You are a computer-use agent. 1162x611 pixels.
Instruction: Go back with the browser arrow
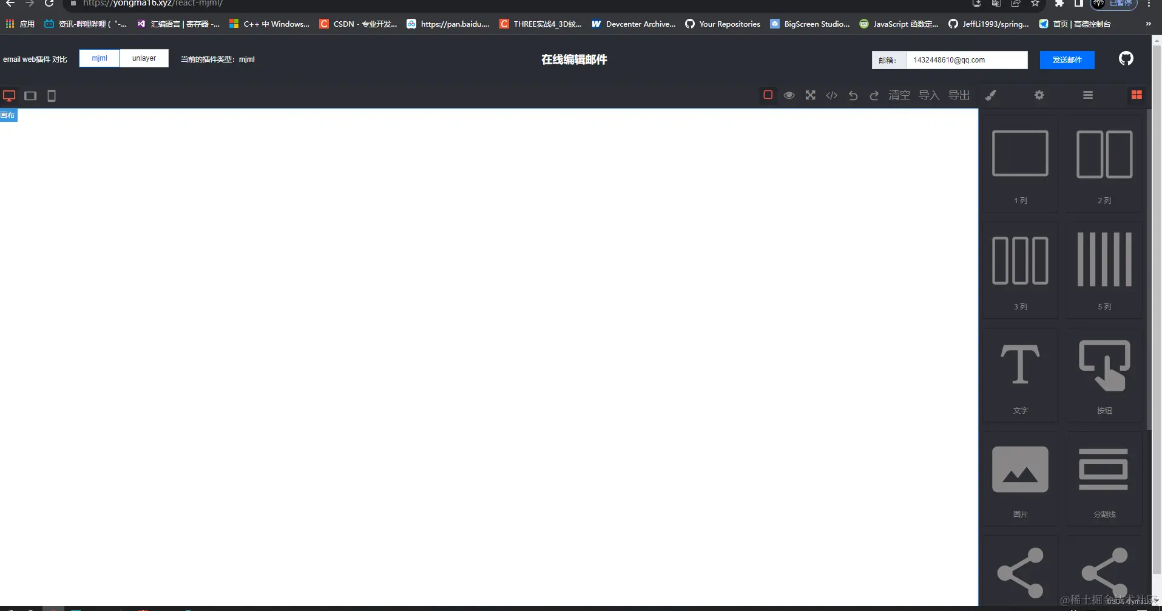(10, 4)
